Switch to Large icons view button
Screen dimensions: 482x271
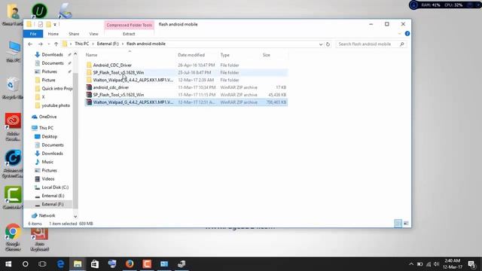pyautogui.click(x=406, y=224)
